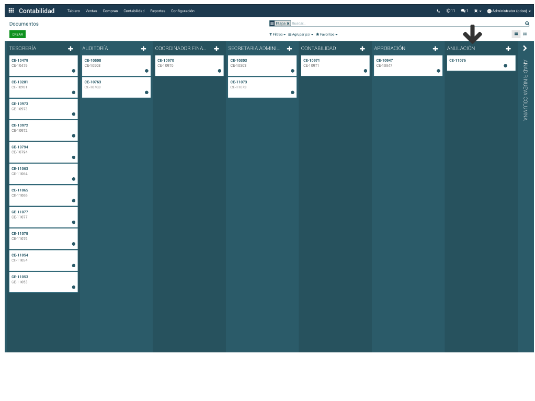This screenshot has width=535, height=401.
Task: Switch to the list view
Action: click(x=525, y=34)
